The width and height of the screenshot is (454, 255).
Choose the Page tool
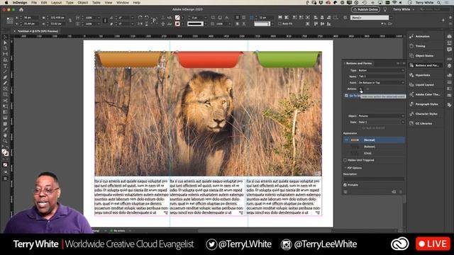(x=5, y=48)
